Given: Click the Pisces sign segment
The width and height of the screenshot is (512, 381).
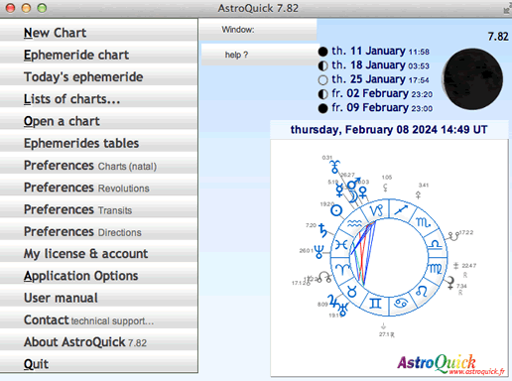Looking at the screenshot, I should tap(341, 245).
